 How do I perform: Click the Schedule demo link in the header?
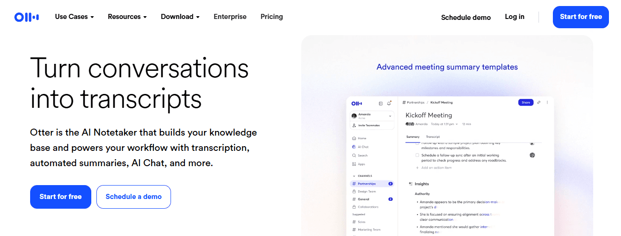pos(466,18)
